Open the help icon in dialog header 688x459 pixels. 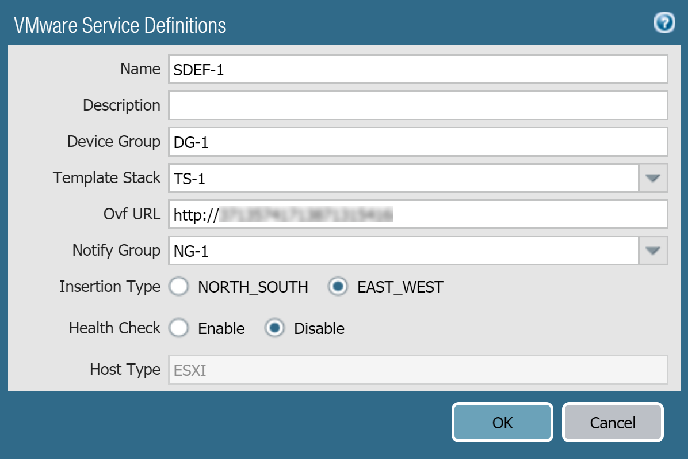click(x=664, y=24)
